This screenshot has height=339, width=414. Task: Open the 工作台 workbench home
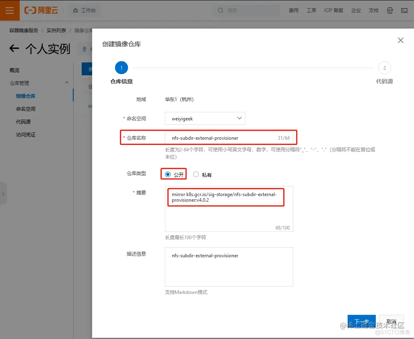coord(84,10)
